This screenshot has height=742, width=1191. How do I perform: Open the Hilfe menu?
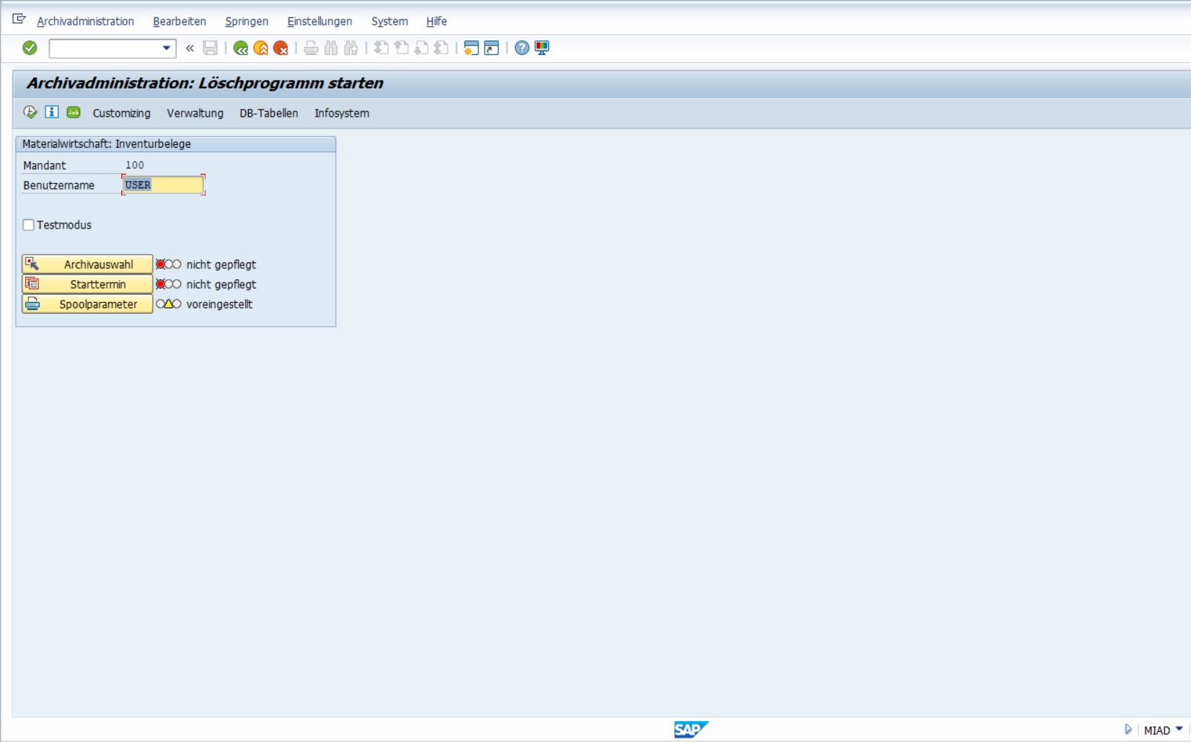click(436, 22)
